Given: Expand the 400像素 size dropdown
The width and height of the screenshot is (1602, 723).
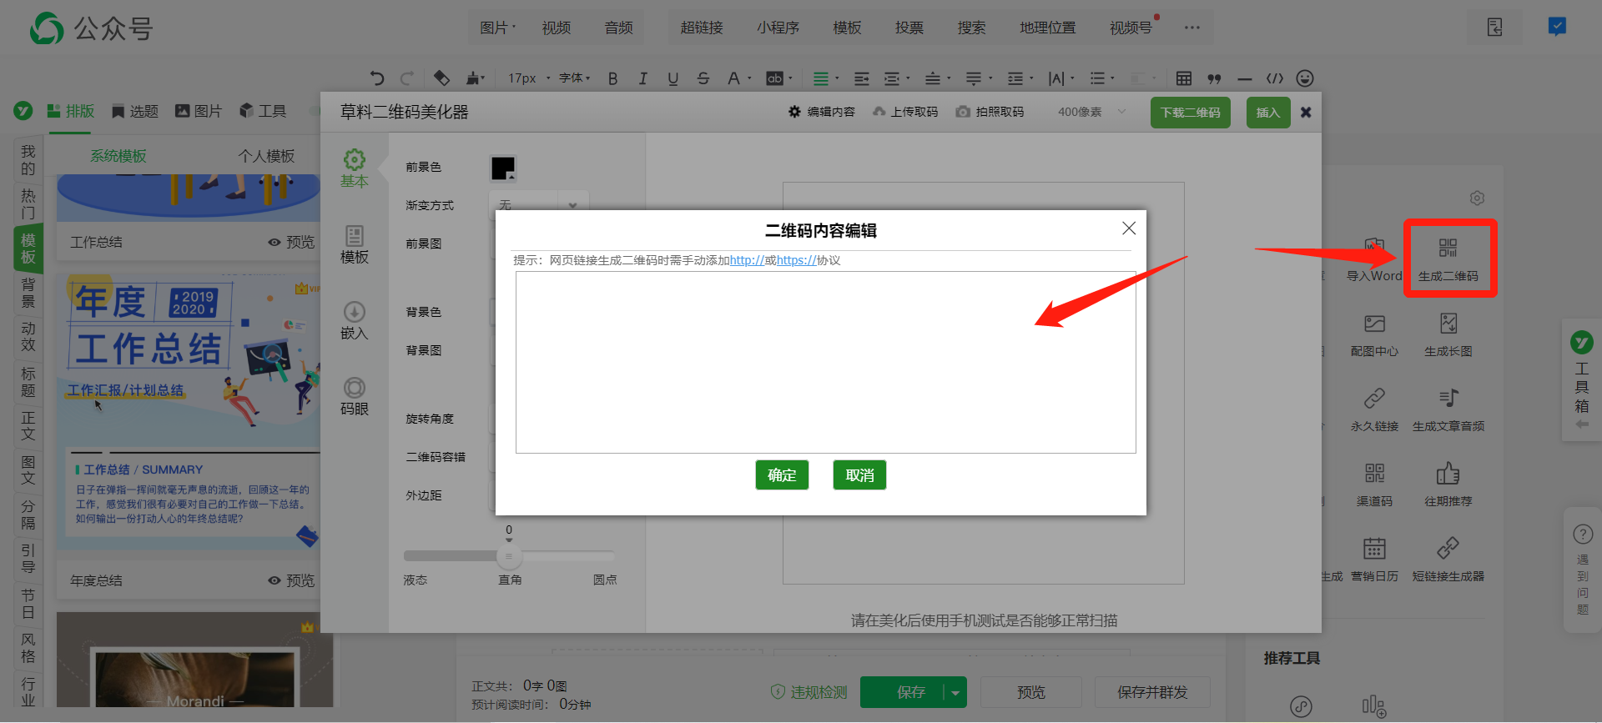Looking at the screenshot, I should point(1091,112).
